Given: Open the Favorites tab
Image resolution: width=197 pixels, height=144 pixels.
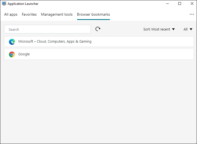Looking at the screenshot, I should coord(29,15).
